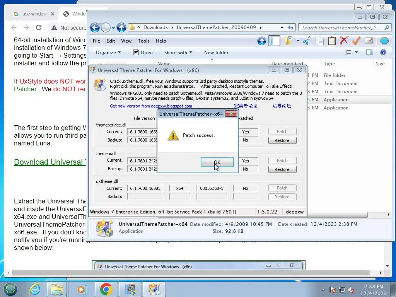
Task: Open Folder Options from the Classic toolbar
Action: click(288, 41)
